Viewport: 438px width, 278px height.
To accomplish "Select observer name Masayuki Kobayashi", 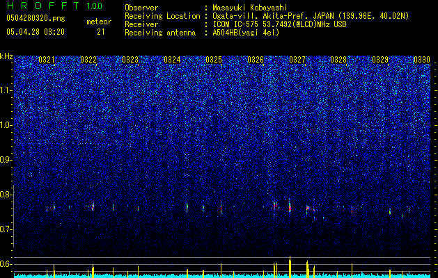I will click(250, 8).
